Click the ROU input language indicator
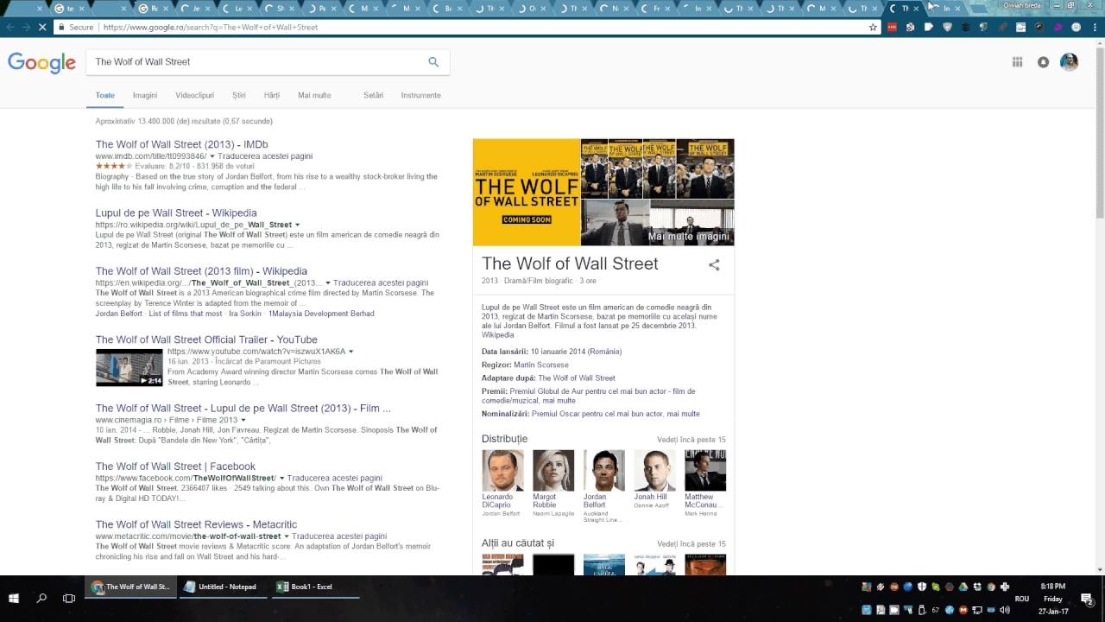The width and height of the screenshot is (1105, 622). click(x=1022, y=599)
